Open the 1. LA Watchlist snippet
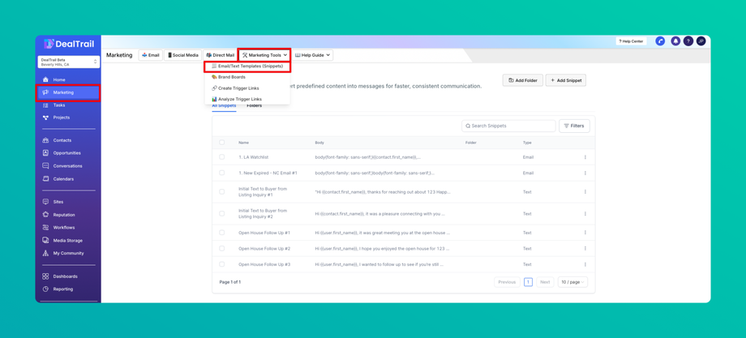Image resolution: width=746 pixels, height=338 pixels. [253, 157]
